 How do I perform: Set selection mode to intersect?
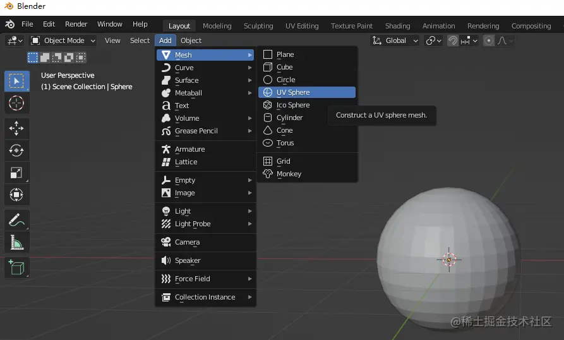point(81,58)
